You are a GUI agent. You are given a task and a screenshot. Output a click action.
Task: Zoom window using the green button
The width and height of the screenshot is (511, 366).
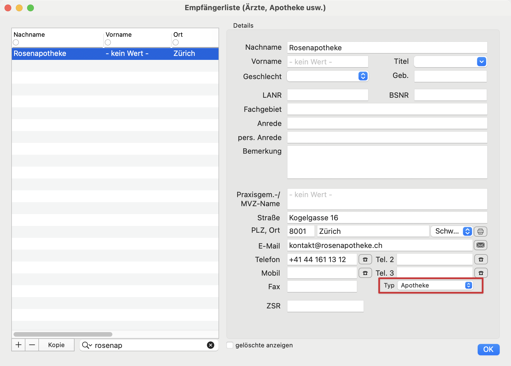coord(30,8)
